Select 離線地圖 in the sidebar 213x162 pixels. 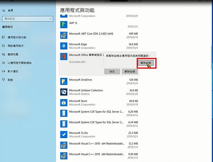[13, 54]
